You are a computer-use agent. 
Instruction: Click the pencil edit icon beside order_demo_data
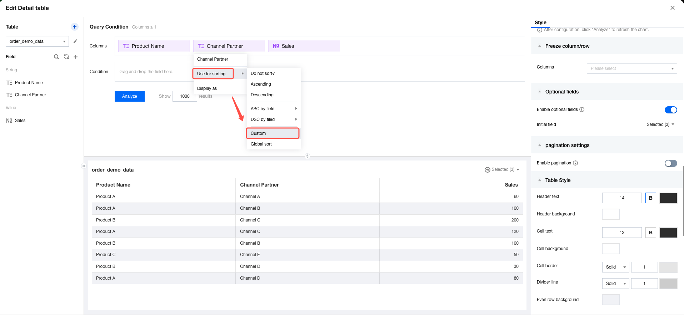(x=75, y=41)
